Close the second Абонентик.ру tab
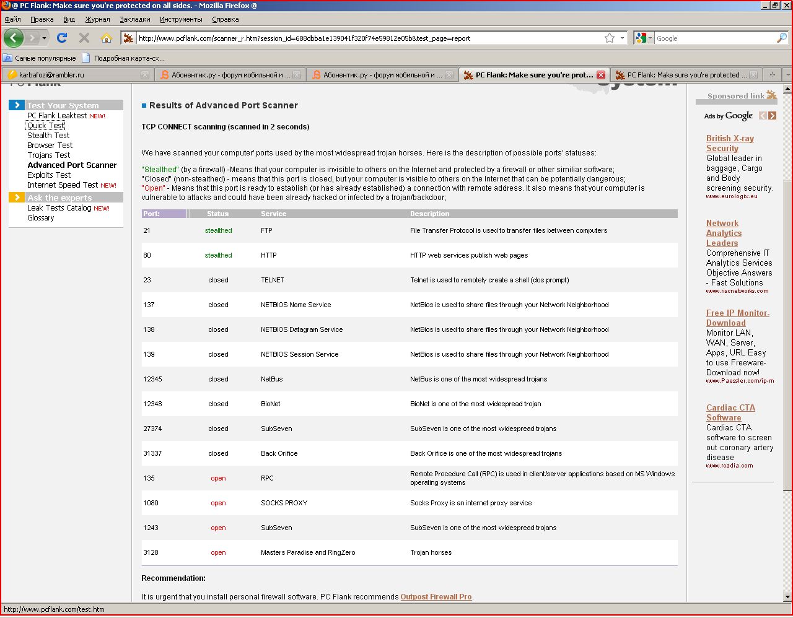This screenshot has height=618, width=793. 449,75
